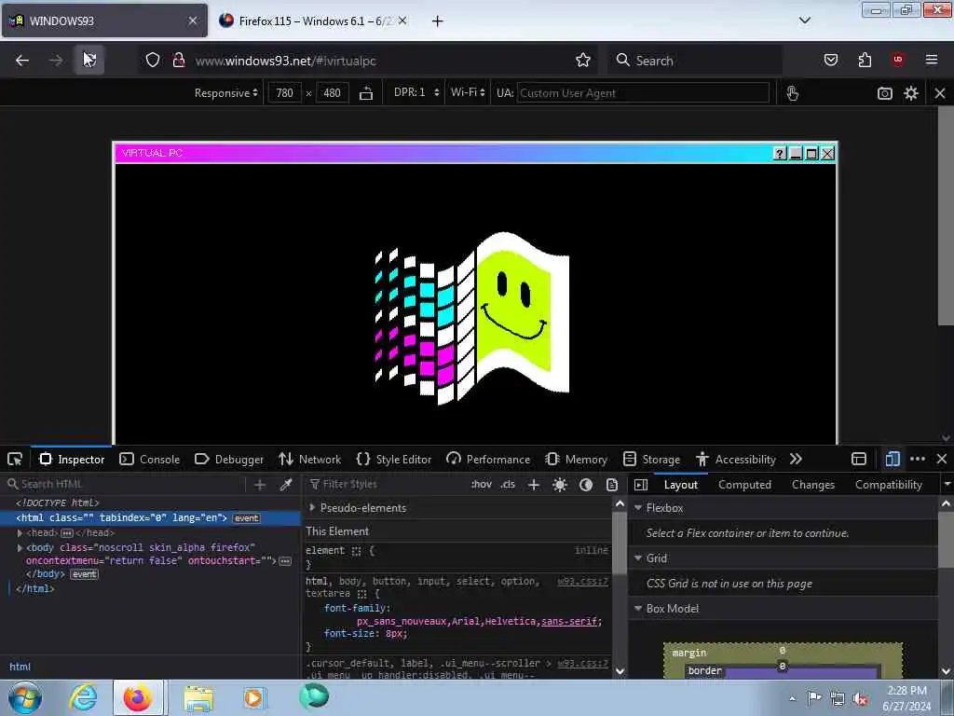
Task: Toggle touch simulation hand icon
Action: 792,93
